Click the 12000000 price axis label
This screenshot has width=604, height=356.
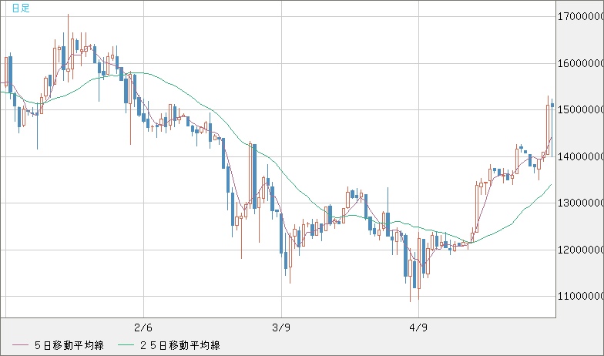point(581,250)
